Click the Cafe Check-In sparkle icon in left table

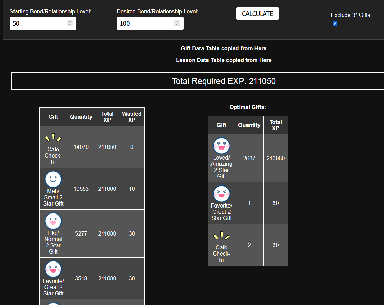(x=53, y=137)
